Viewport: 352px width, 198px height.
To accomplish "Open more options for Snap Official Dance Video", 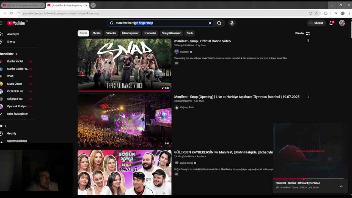I will (308, 40).
